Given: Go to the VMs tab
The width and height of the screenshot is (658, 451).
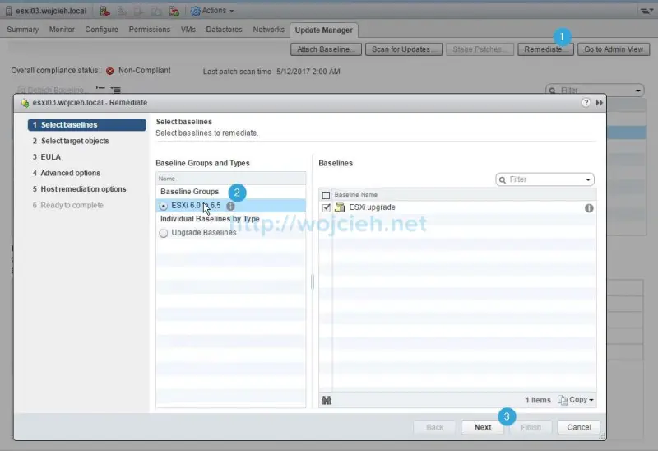Looking at the screenshot, I should [x=188, y=30].
